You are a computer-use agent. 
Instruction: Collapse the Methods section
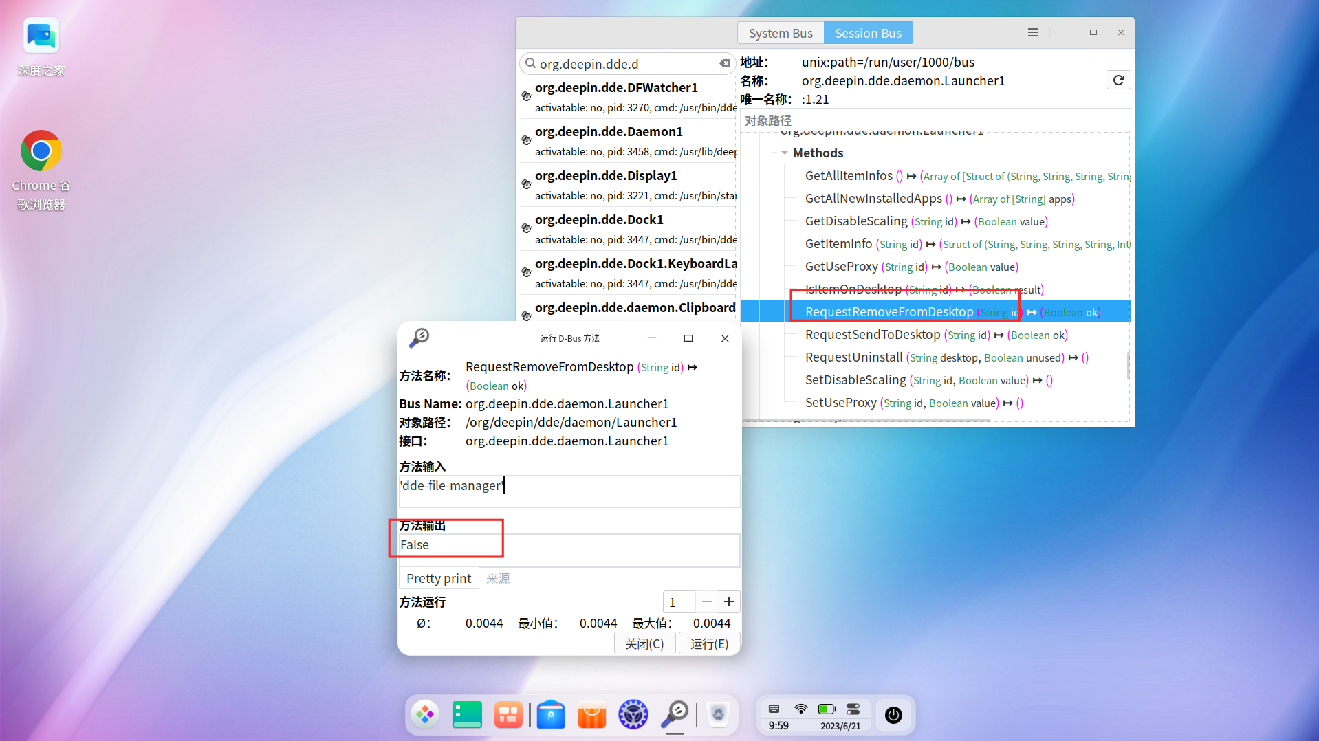[x=785, y=153]
